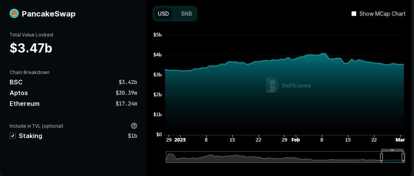Click the range selector's top move handle

coord(392,150)
